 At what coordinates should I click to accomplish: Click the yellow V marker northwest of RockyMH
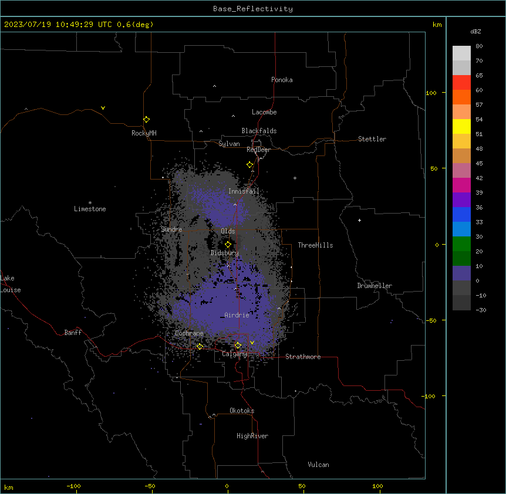(x=103, y=108)
